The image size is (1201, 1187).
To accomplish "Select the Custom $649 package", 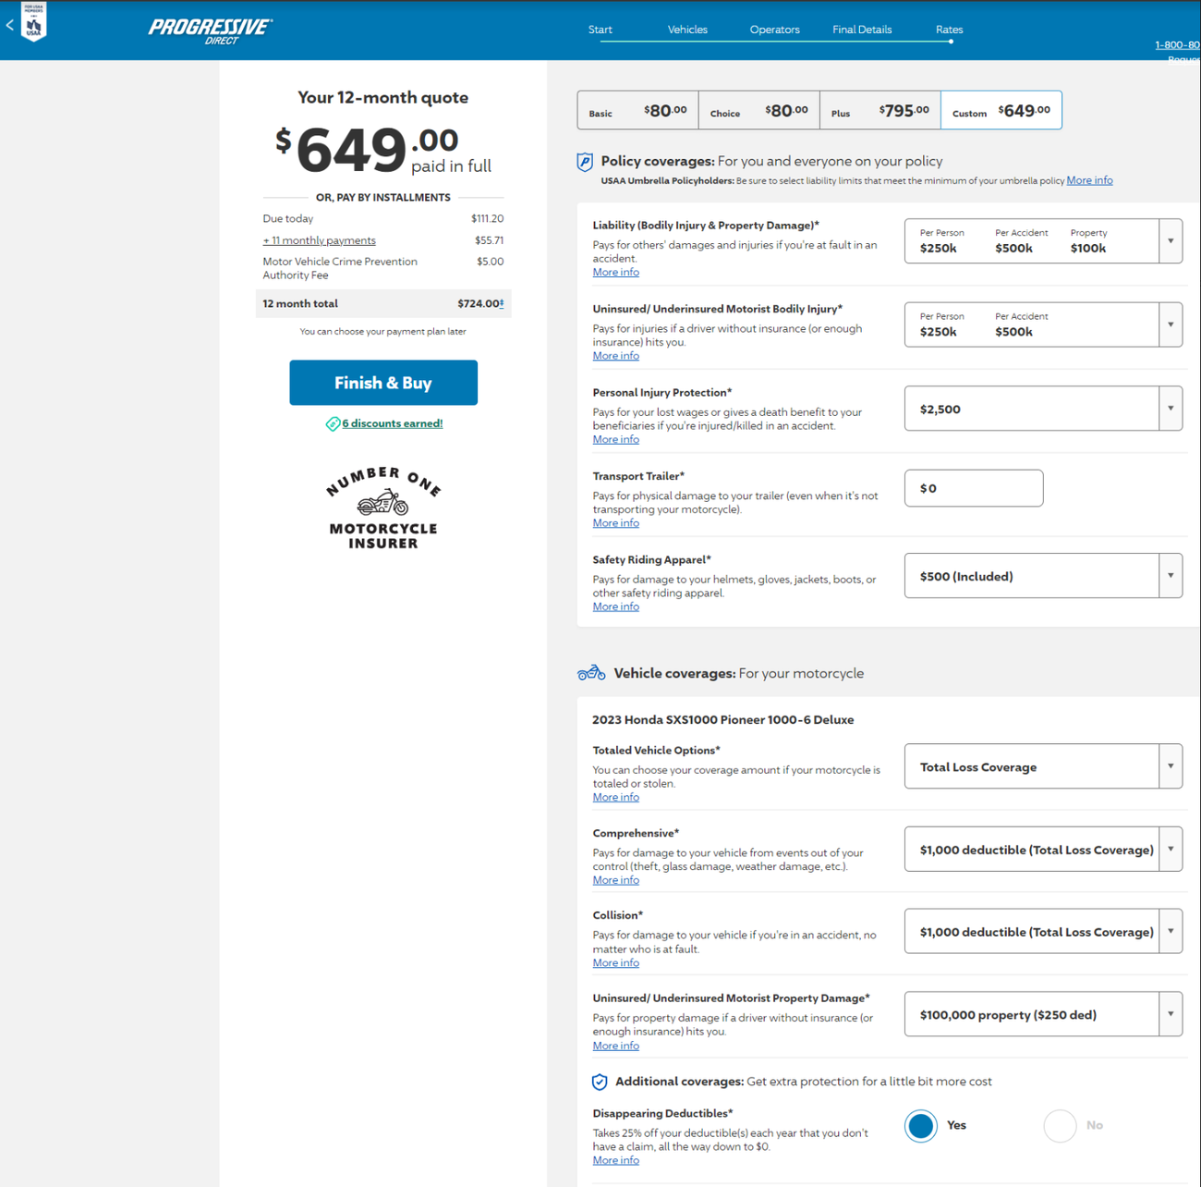I will point(1001,110).
